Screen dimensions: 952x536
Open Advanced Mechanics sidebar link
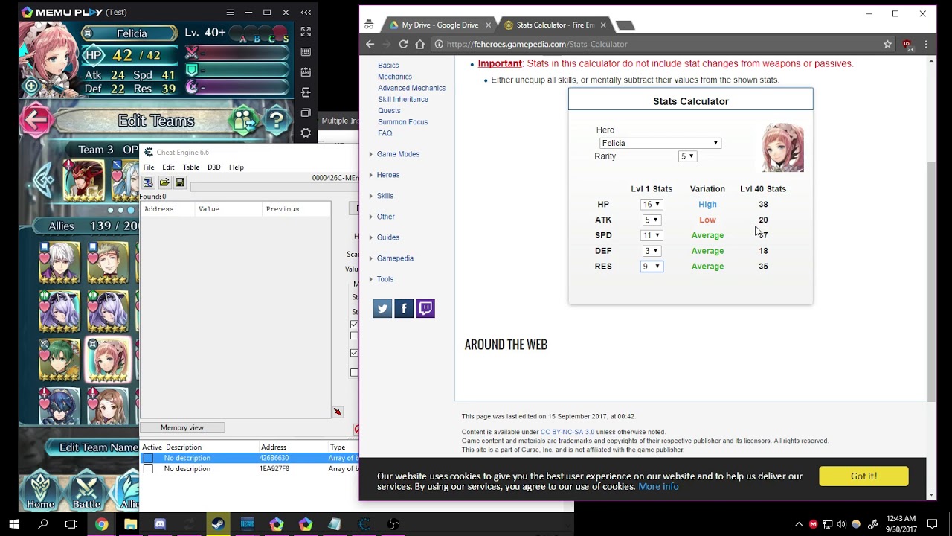411,88
